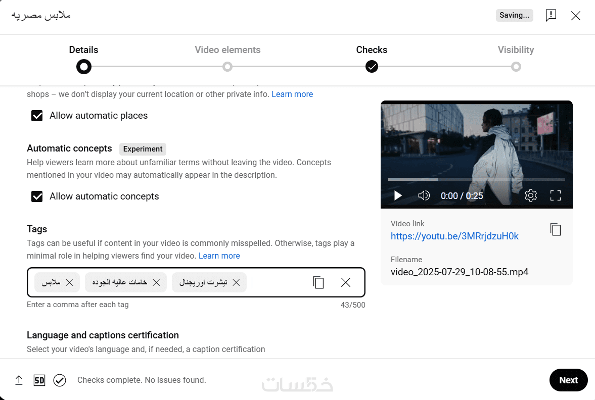Enter fullscreen in the video preview

(x=556, y=195)
